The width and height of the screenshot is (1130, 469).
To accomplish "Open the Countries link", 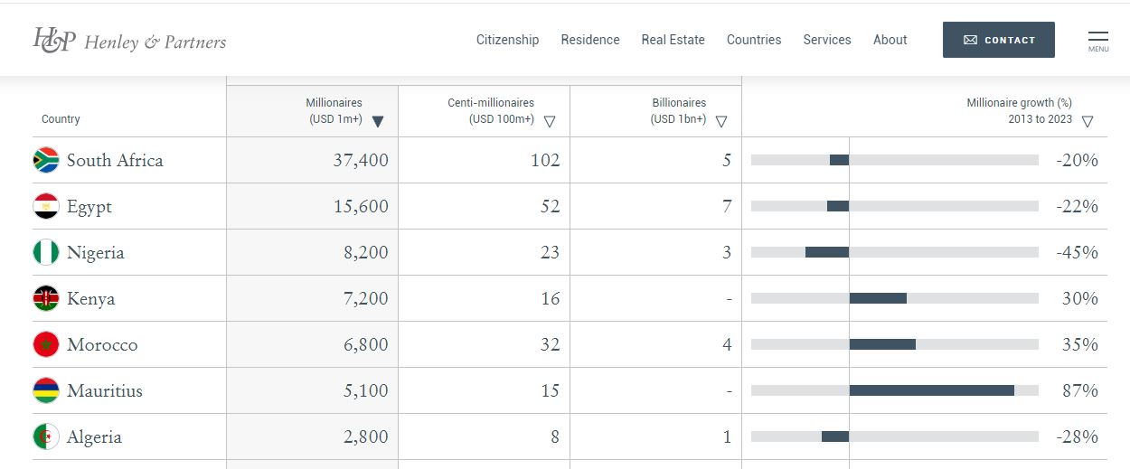I will click(x=754, y=40).
